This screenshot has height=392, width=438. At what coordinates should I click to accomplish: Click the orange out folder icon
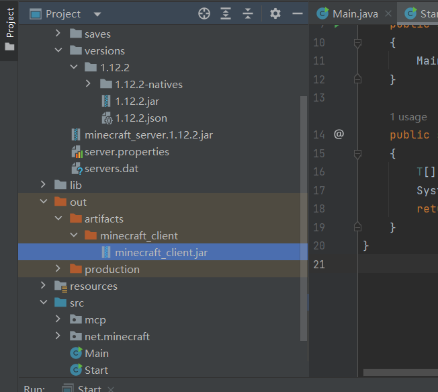pos(60,201)
